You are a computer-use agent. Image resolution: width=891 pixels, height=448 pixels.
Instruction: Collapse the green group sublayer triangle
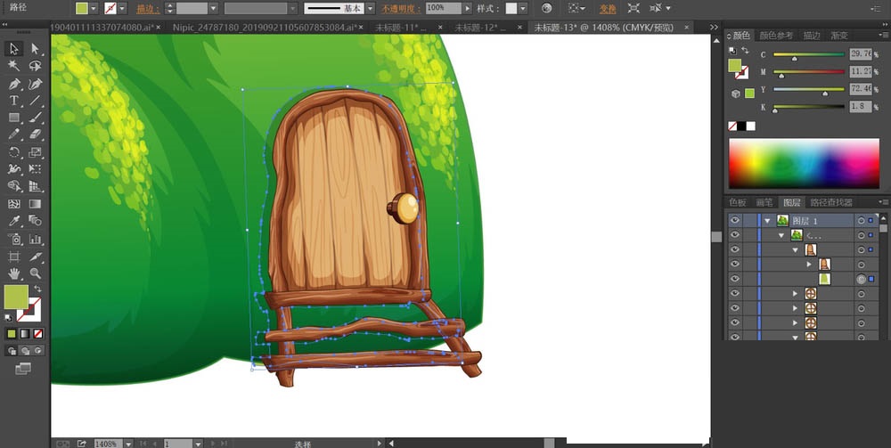pos(782,235)
